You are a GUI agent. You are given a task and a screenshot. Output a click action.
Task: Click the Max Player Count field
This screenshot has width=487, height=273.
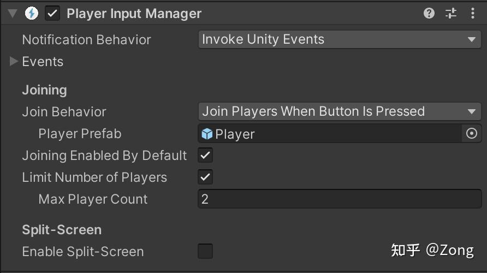(339, 199)
